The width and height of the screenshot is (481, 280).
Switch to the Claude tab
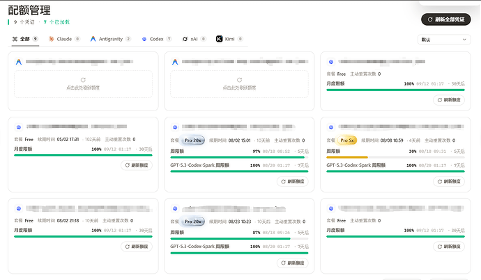[64, 39]
